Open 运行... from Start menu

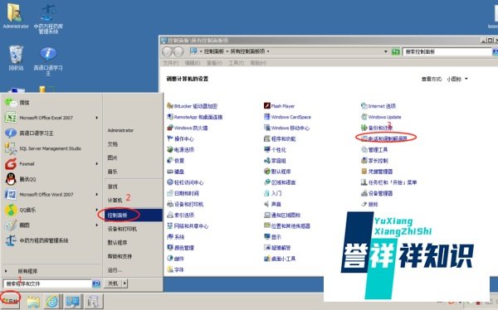(x=115, y=270)
